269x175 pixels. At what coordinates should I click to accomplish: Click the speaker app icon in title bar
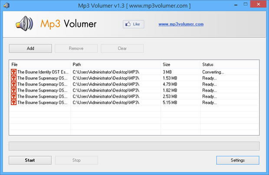7,6
